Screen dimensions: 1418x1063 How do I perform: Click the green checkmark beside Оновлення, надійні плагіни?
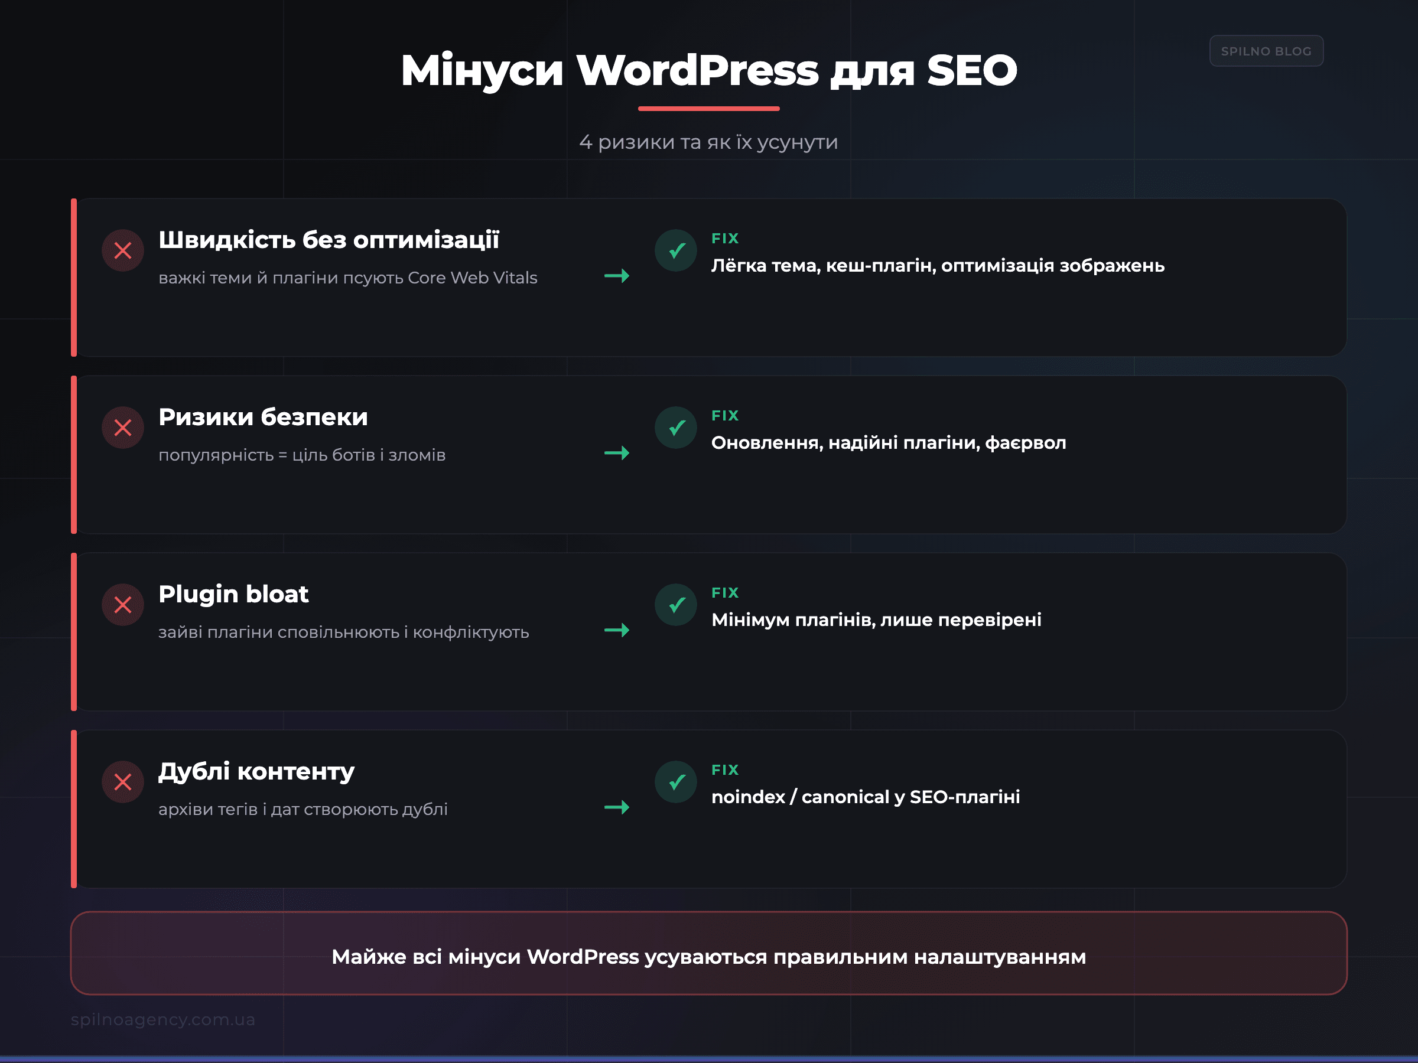(676, 428)
